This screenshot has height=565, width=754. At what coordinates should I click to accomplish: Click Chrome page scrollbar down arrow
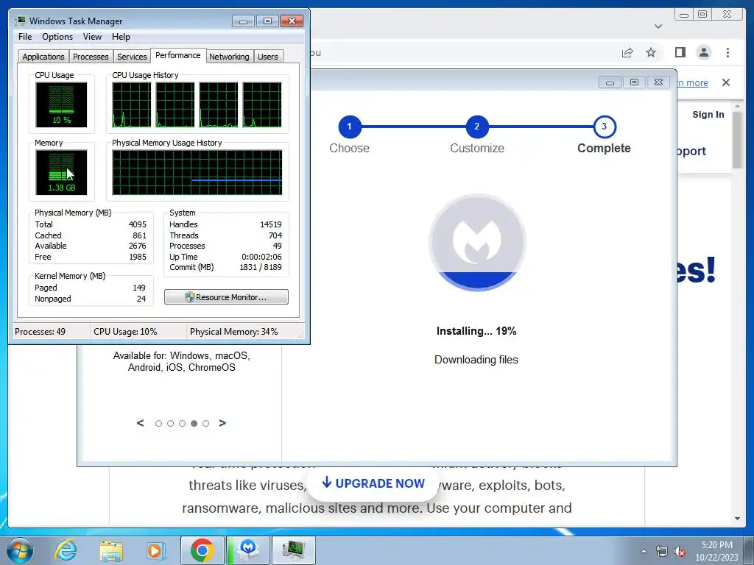click(738, 519)
